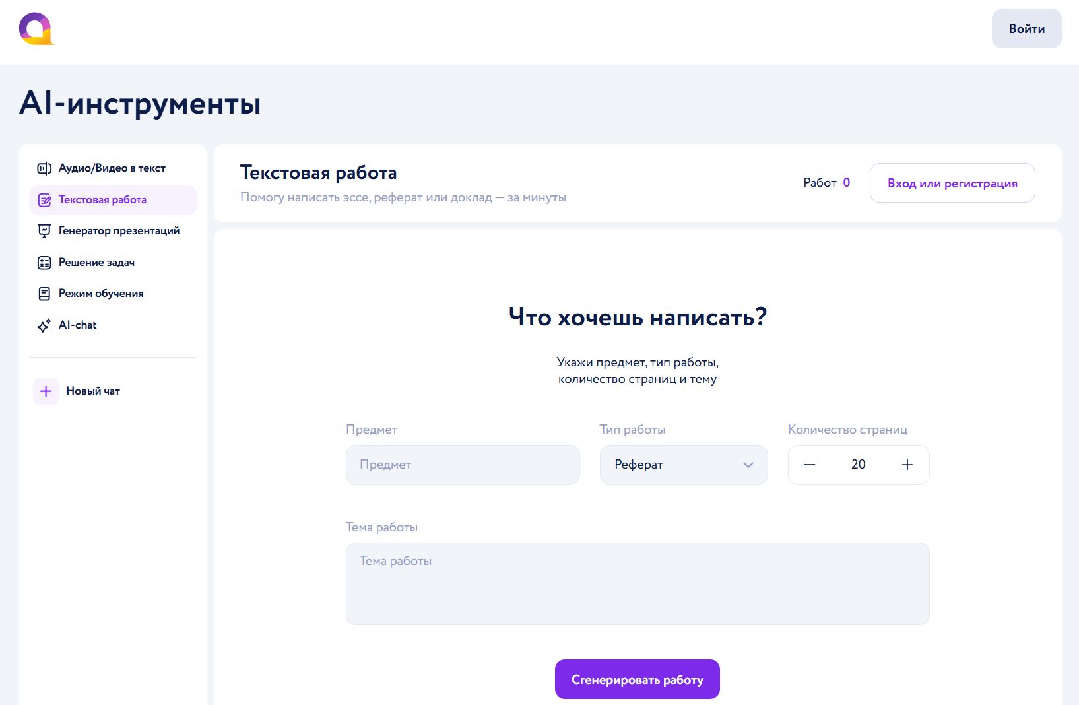1079x705 pixels.
Task: Click the Войти button
Action: point(1027,28)
